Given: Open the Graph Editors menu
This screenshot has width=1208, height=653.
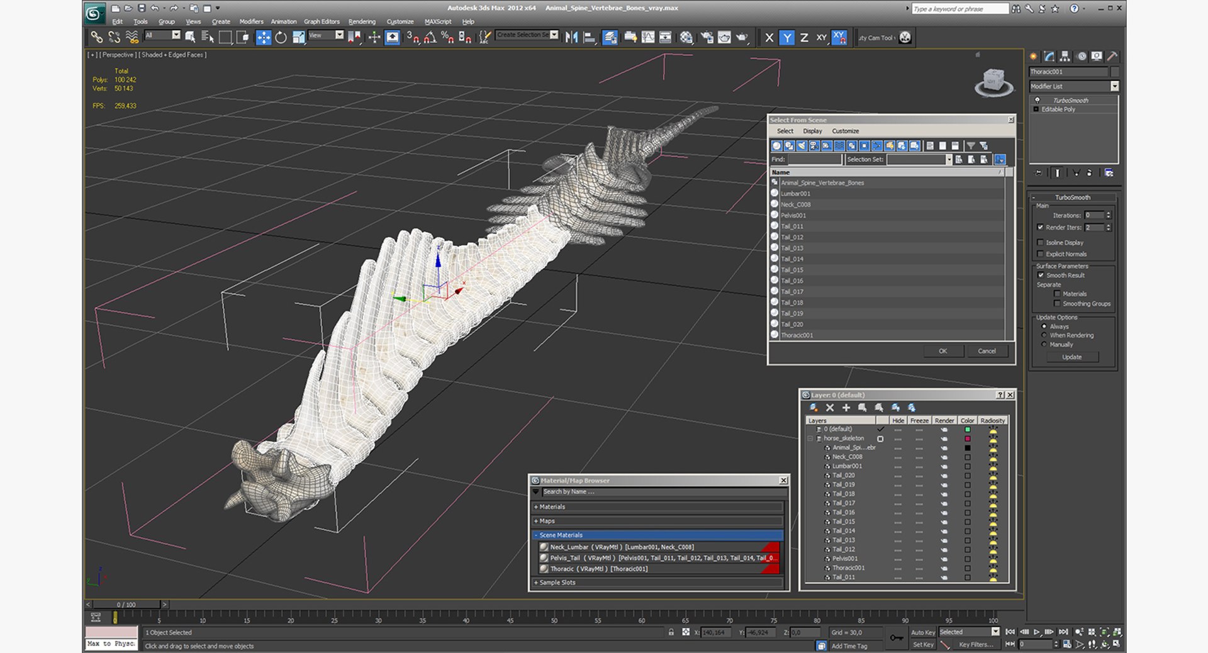Looking at the screenshot, I should (x=322, y=21).
